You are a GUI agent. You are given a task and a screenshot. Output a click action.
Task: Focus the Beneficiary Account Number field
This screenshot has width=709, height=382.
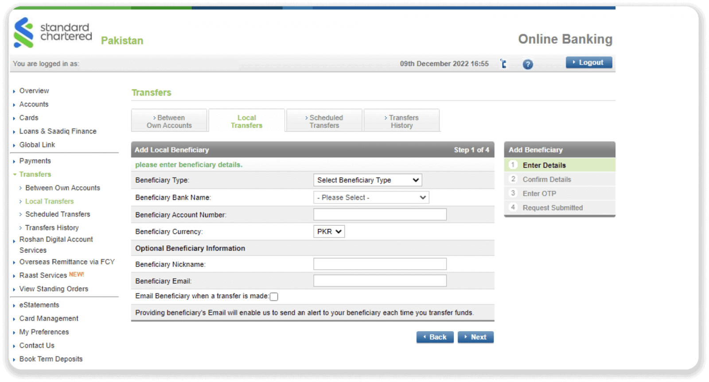[380, 215]
